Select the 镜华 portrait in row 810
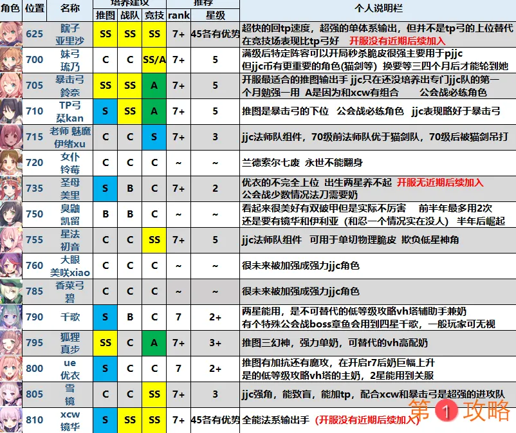The image size is (516, 433). [x=11, y=420]
